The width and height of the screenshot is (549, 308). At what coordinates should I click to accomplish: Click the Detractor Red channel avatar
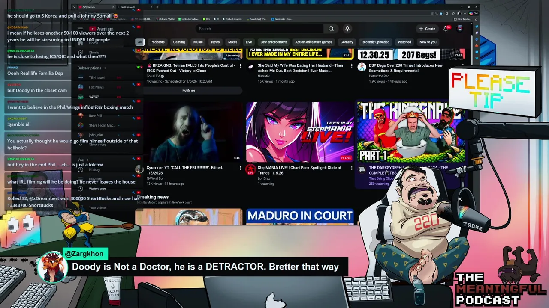(362, 67)
